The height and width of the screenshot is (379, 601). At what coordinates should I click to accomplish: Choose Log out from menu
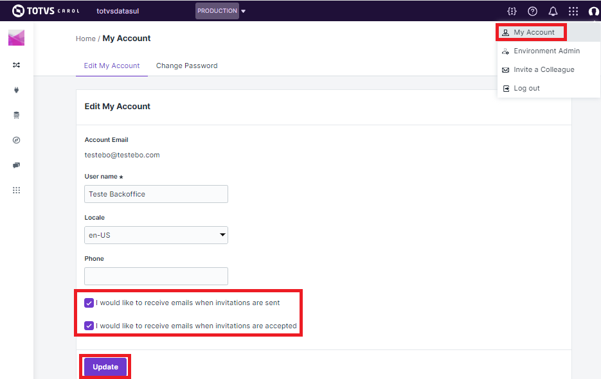(548, 89)
